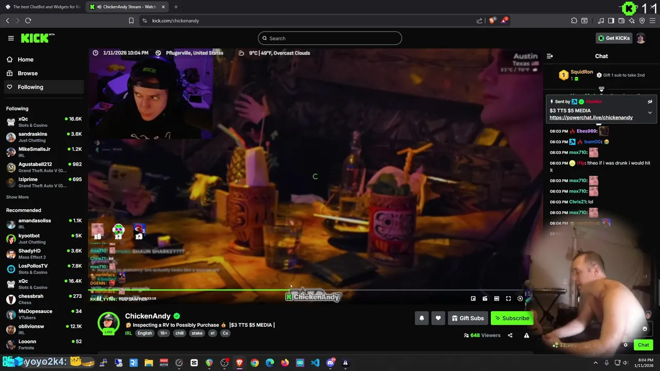The width and height of the screenshot is (660, 371).
Task: Open Brave Shields lion icon in address bar
Action: [492, 21]
